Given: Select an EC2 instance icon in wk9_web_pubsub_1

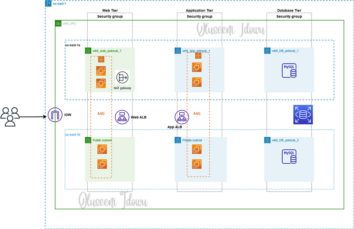Looking at the screenshot, I should 101,71.
